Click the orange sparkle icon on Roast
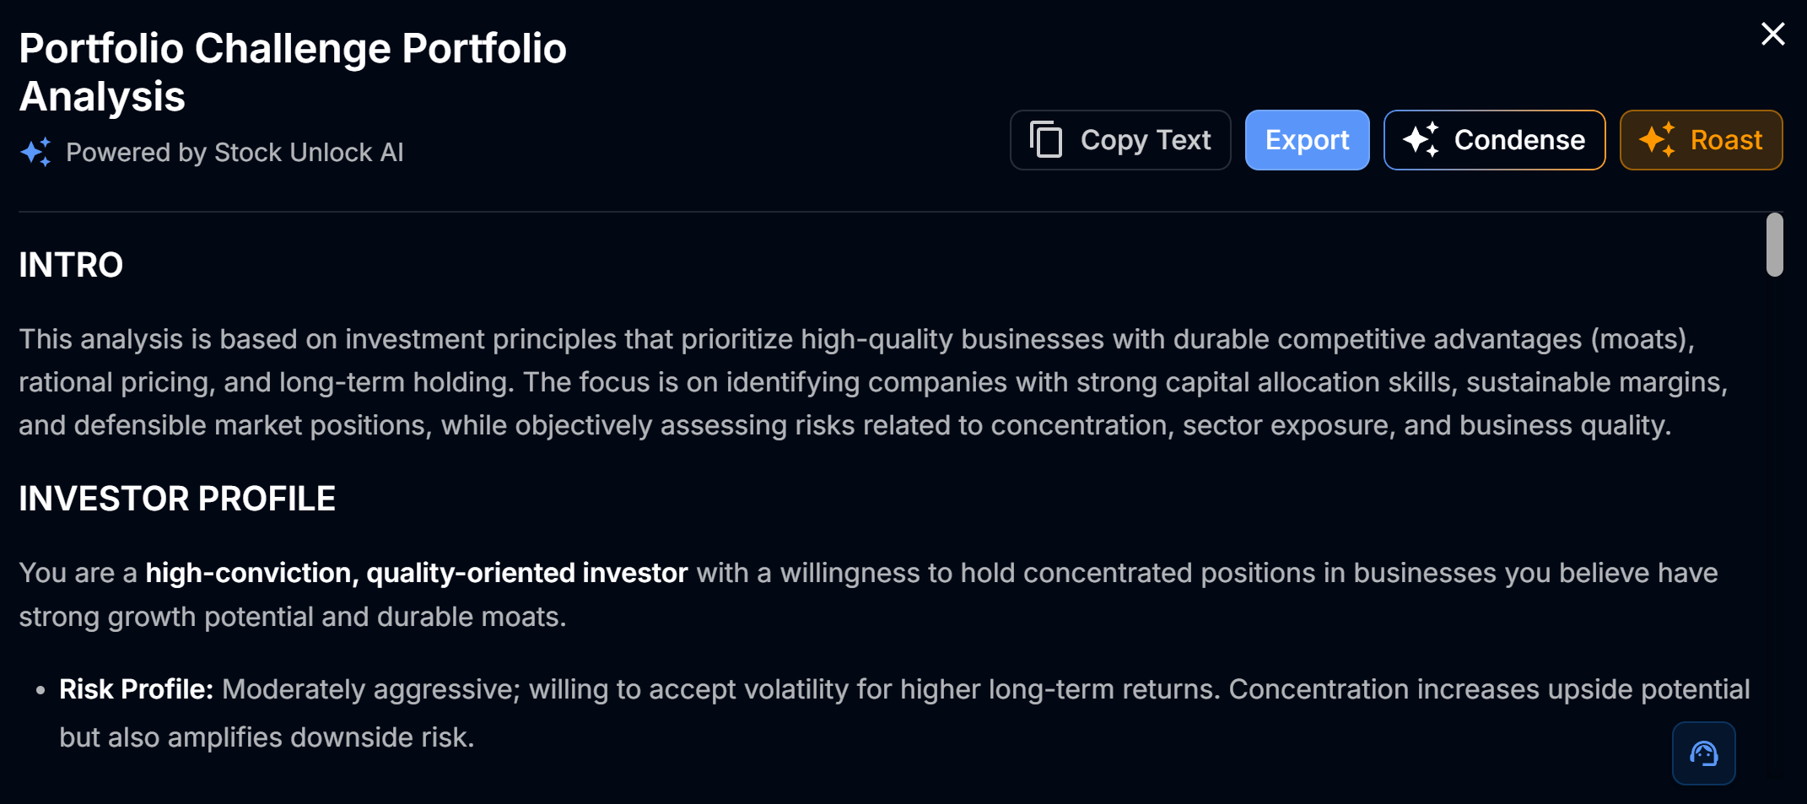Viewport: 1807px width, 804px height. (x=1657, y=139)
